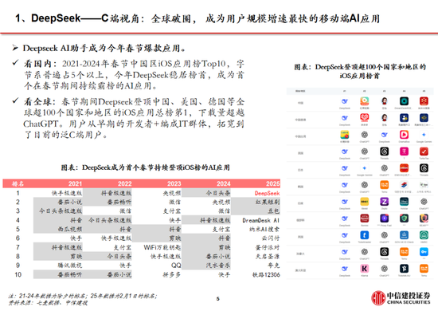Click the dark teal Hotstar app icon

click(405, 202)
